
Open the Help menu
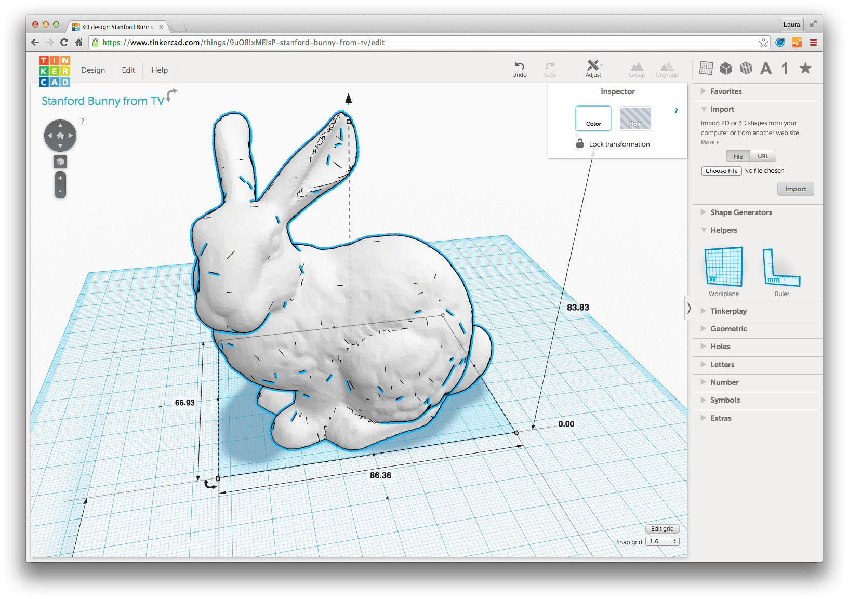coord(160,70)
